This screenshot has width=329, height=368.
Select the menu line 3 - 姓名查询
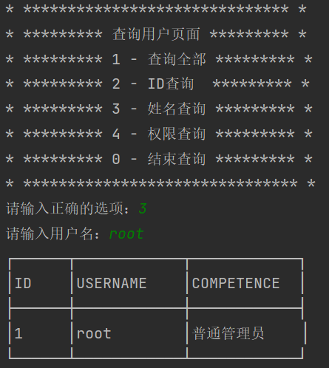coord(159,109)
